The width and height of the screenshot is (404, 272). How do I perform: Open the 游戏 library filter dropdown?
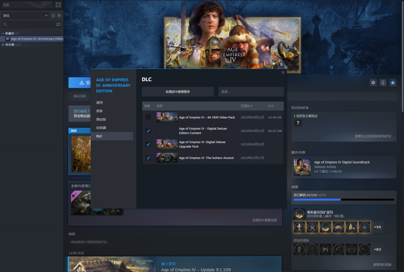pos(25,15)
